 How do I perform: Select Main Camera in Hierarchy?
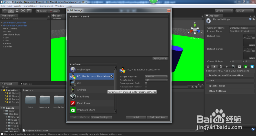tap(10, 29)
